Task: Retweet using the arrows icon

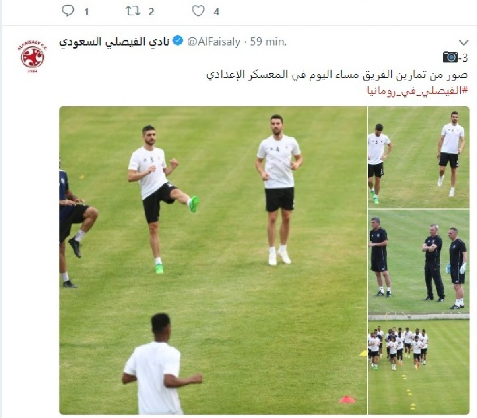Action: (133, 11)
